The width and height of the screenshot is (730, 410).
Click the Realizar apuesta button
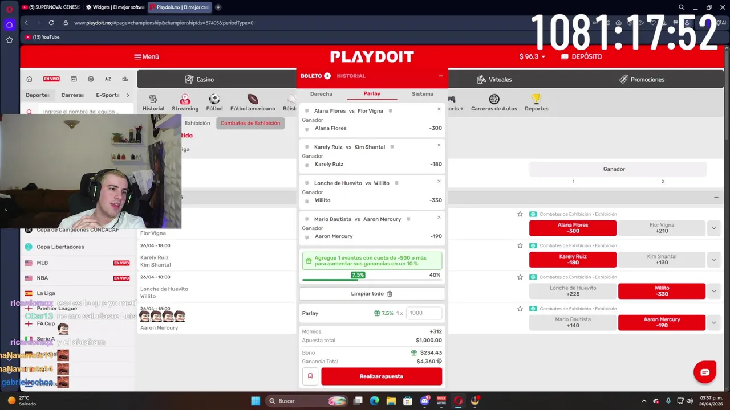[382, 376]
